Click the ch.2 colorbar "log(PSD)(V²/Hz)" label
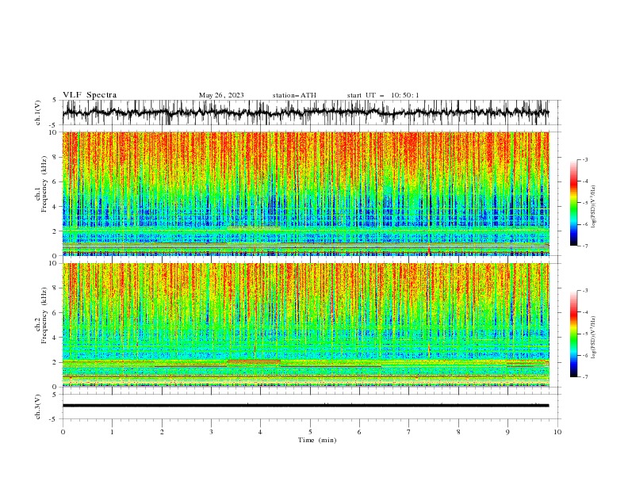 pyautogui.click(x=593, y=338)
